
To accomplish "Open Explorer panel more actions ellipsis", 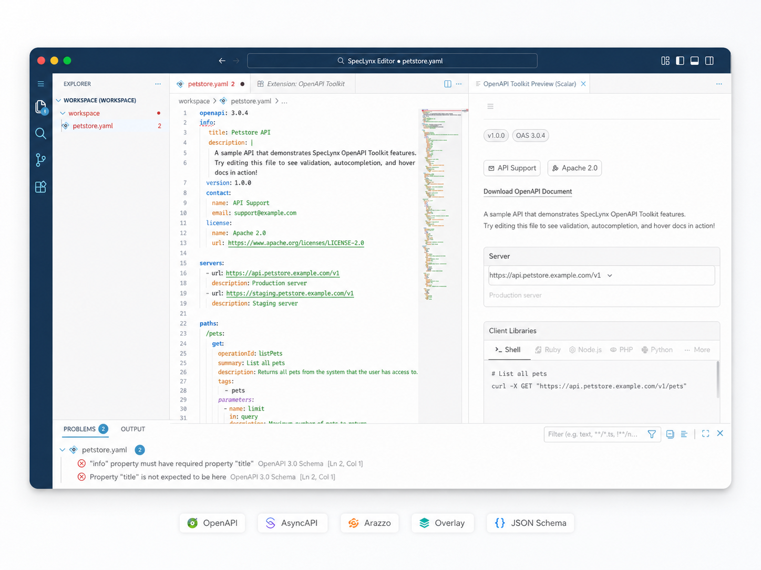I will coord(158,84).
